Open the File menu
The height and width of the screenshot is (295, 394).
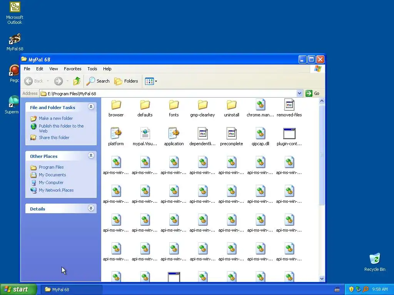pyautogui.click(x=27, y=69)
